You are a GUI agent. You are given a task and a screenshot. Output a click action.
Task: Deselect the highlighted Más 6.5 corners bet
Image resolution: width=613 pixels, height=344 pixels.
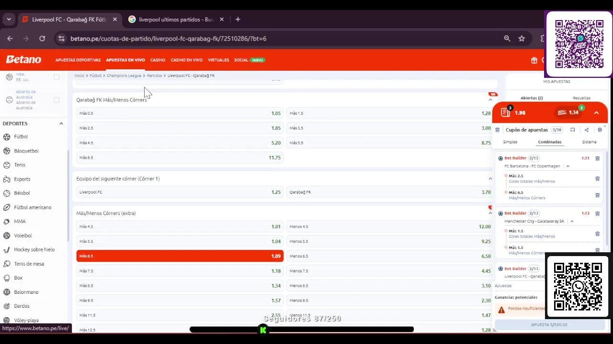(180, 256)
